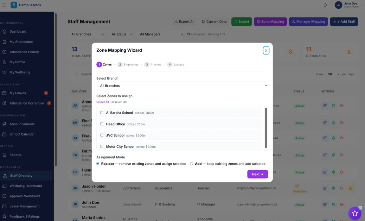Choose the Replace assignment mode radio
Image resolution: width=365 pixels, height=221 pixels.
(x=98, y=164)
